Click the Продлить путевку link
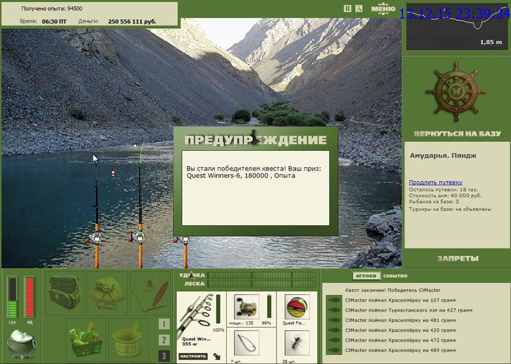The image size is (511, 364). pyautogui.click(x=436, y=182)
